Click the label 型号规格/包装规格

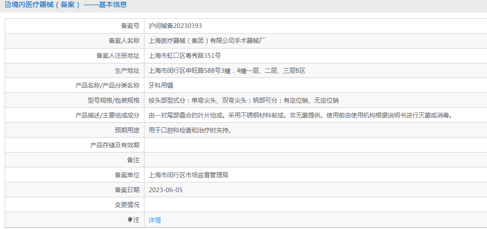114,100
